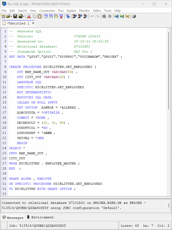This screenshot has height=230, width=172.
Task: Click the gray round stop icon
Action: tap(104, 16)
